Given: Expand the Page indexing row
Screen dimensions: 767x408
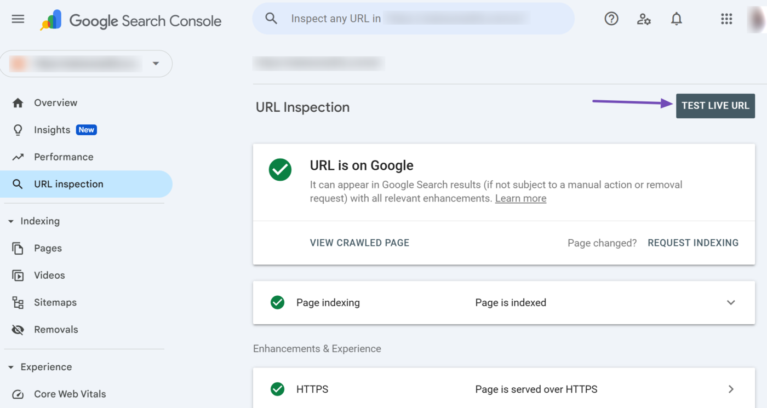Looking at the screenshot, I should click(730, 303).
